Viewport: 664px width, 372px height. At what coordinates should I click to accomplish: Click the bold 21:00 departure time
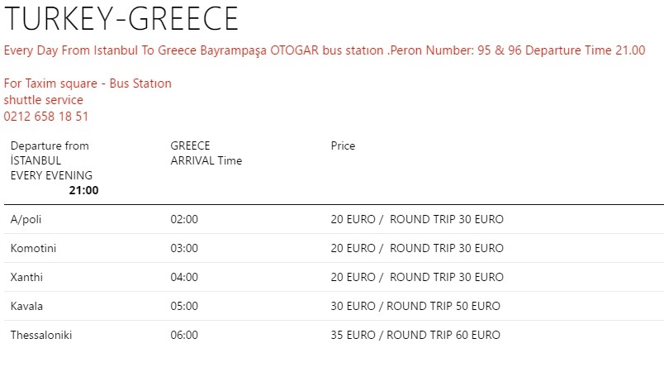pos(83,190)
